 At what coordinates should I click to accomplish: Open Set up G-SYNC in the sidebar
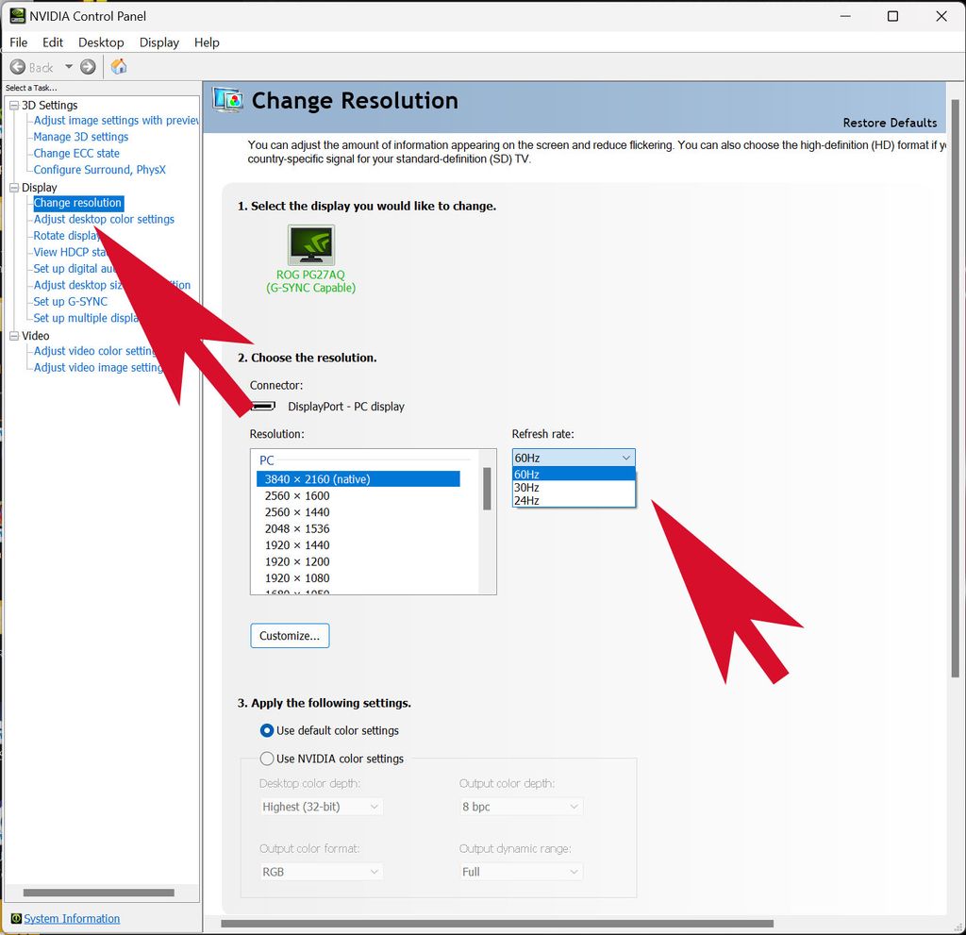point(69,301)
